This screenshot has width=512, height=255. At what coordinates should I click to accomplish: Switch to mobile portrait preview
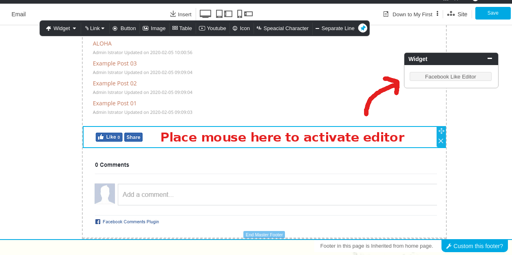point(240,14)
